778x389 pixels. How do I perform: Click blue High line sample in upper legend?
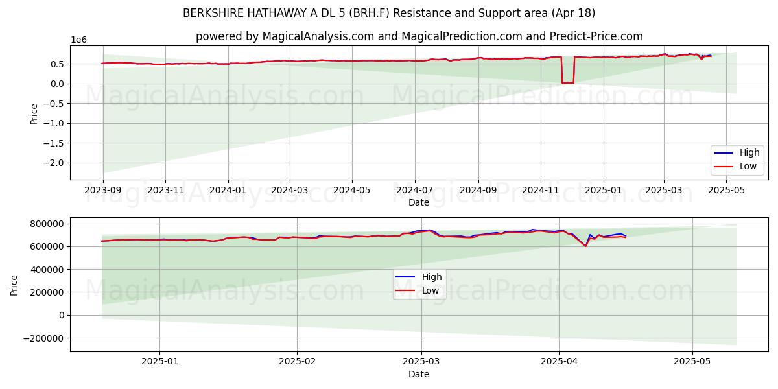[x=724, y=154]
